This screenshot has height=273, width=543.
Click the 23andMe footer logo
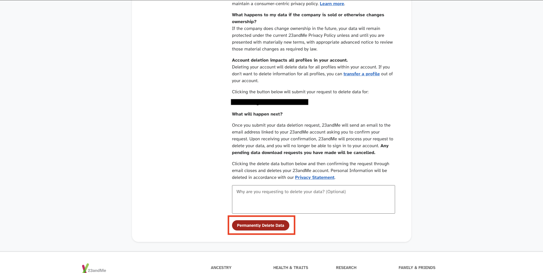click(x=94, y=268)
